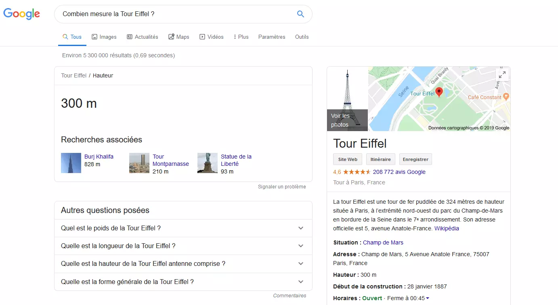Select the Tous tab
Screen dimensions: 558x305
(x=72, y=37)
